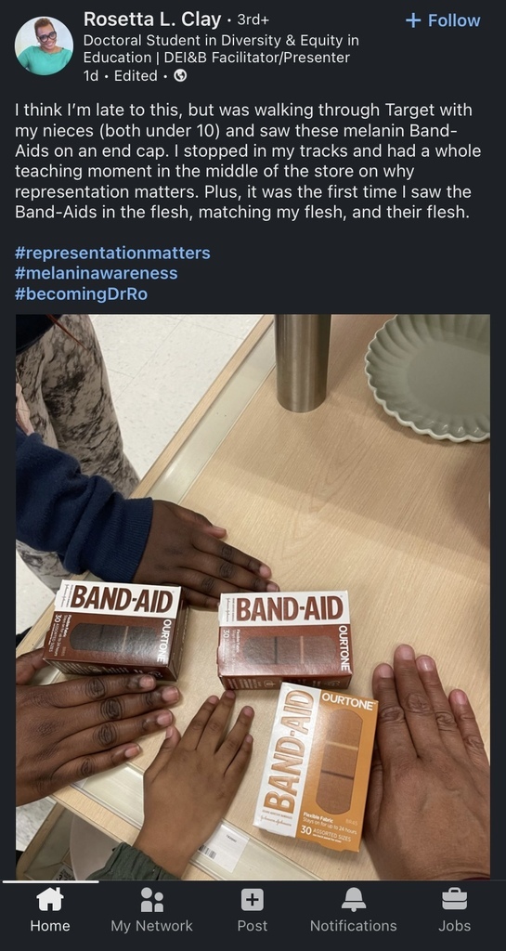Tap the post body text about Target
This screenshot has width=506, height=951.
coord(248,162)
